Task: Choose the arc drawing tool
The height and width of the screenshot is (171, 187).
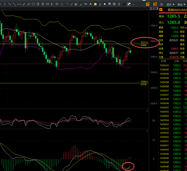Action: coord(67,4)
